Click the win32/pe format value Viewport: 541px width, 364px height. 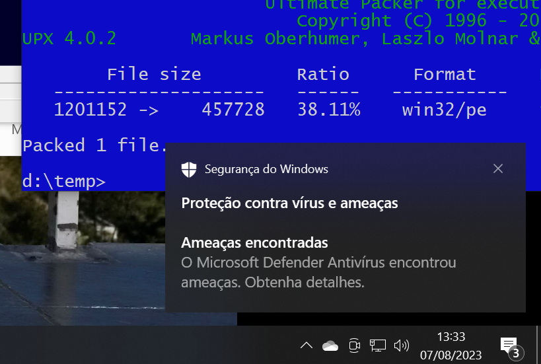point(445,110)
